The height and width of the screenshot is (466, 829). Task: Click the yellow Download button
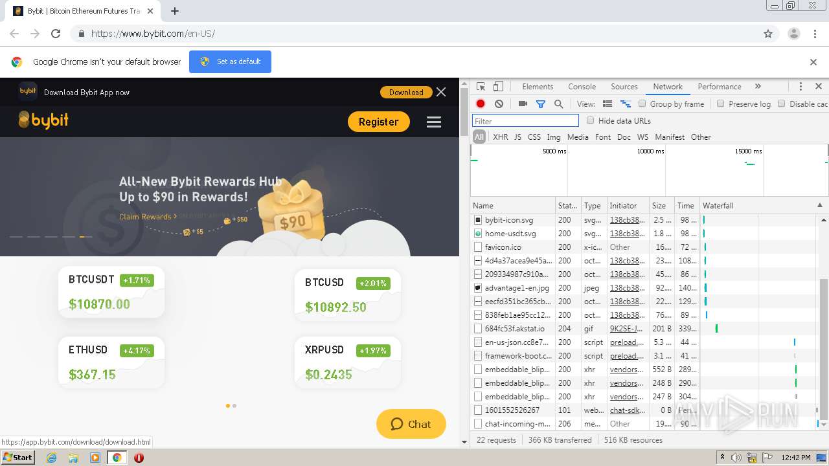(406, 93)
